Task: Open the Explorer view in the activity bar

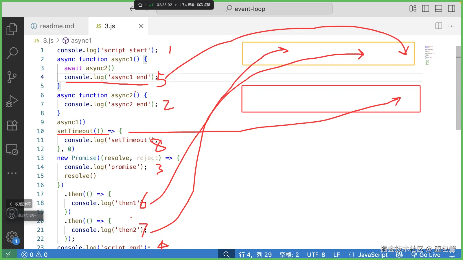Action: [x=12, y=29]
